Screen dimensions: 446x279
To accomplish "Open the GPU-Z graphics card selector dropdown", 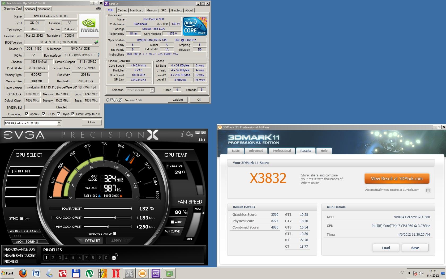I will click(x=59, y=123).
